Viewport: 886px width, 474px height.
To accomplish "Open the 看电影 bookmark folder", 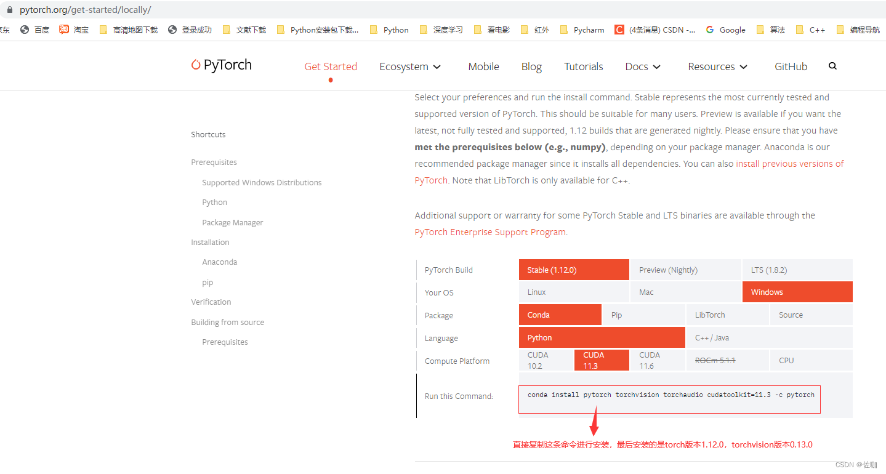I will point(491,30).
